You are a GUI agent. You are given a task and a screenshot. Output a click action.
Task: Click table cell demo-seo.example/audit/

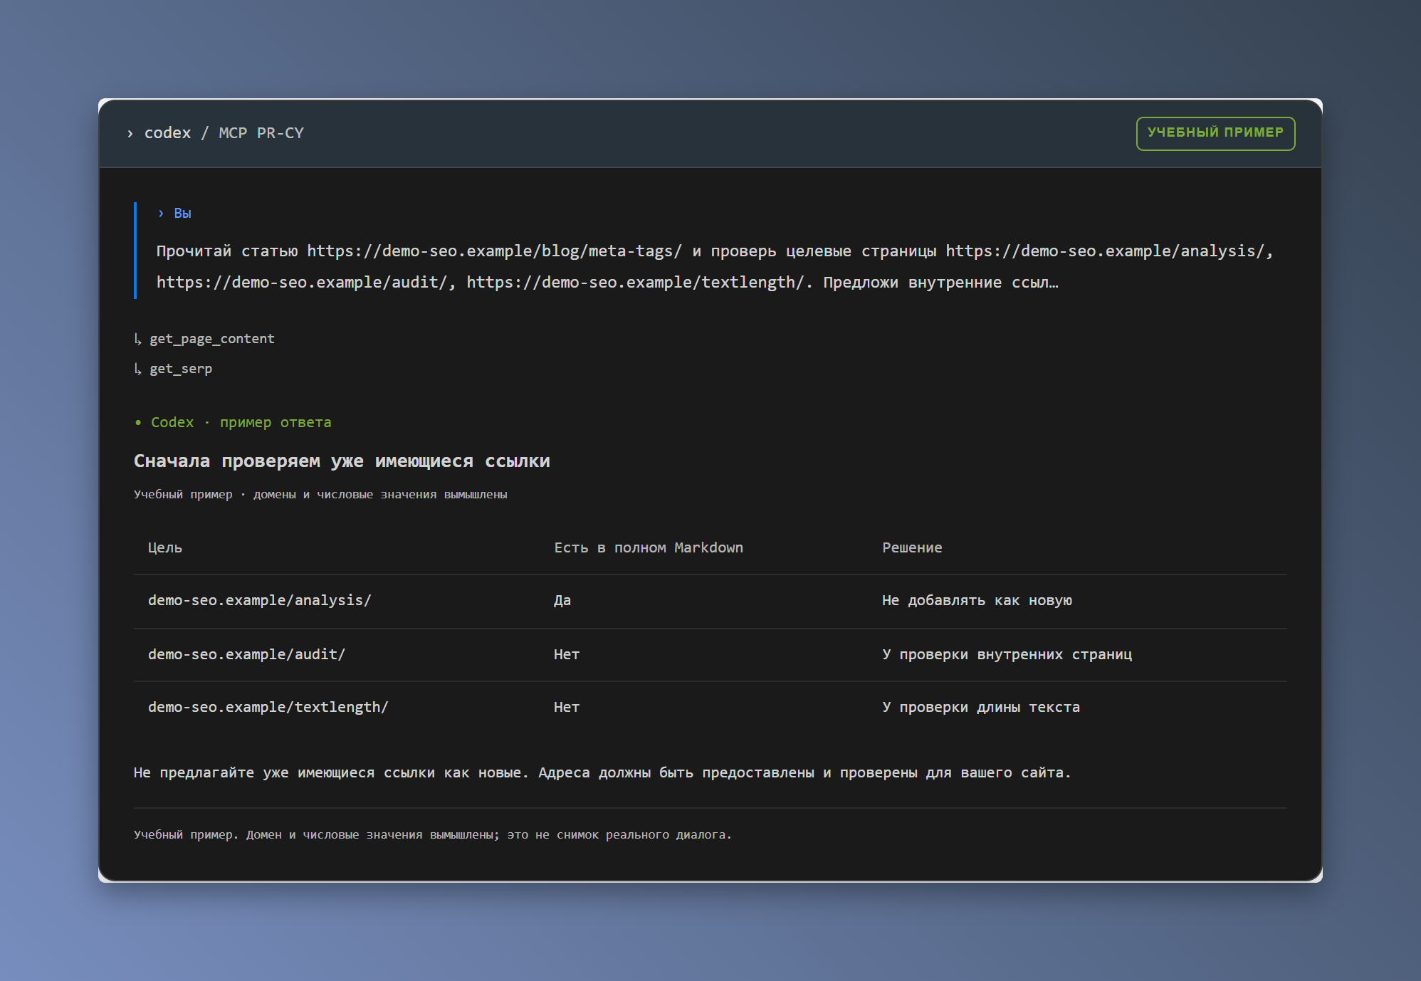click(246, 655)
